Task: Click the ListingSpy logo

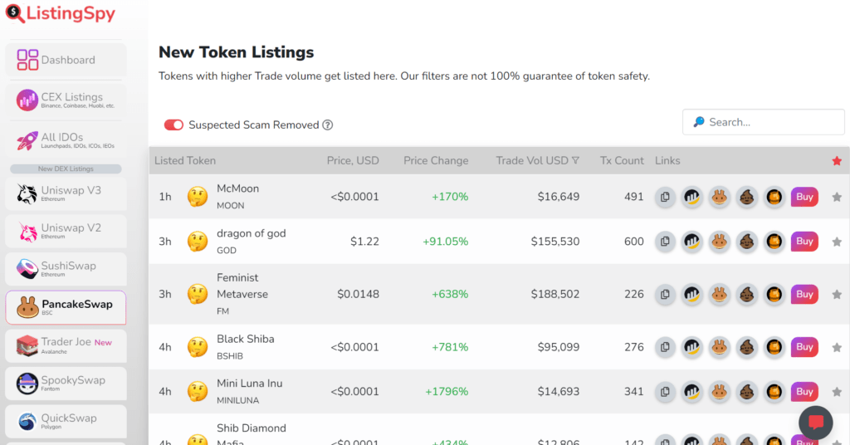Action: coord(61,13)
